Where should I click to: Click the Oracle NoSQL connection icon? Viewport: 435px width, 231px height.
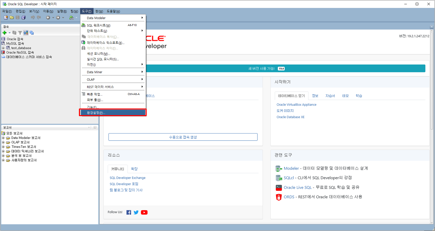(x=3, y=52)
